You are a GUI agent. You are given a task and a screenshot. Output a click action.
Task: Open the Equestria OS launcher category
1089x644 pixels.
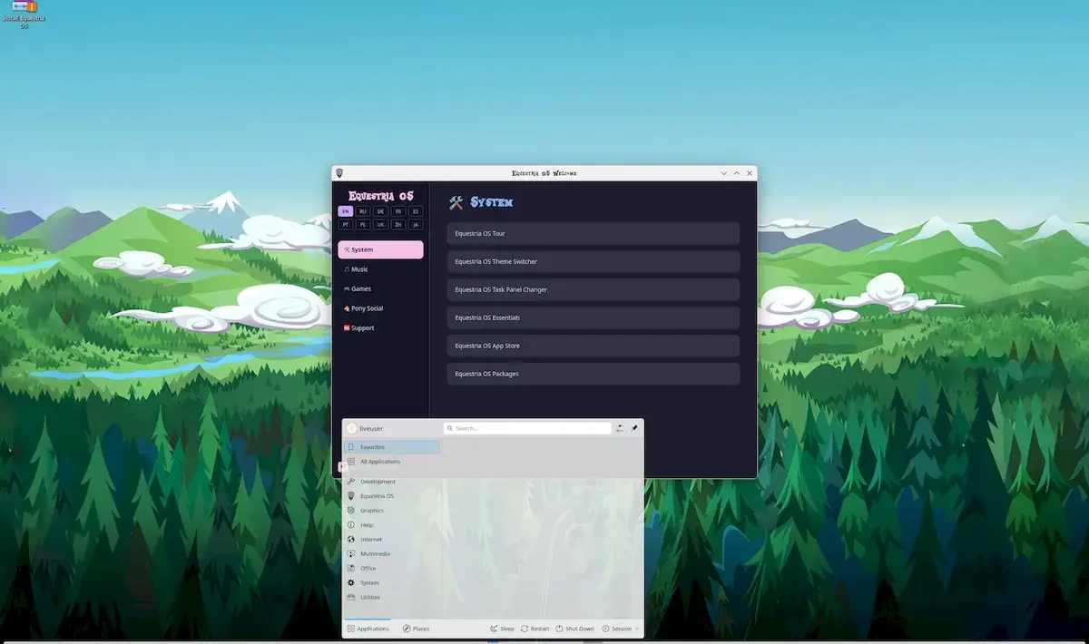coord(392,496)
